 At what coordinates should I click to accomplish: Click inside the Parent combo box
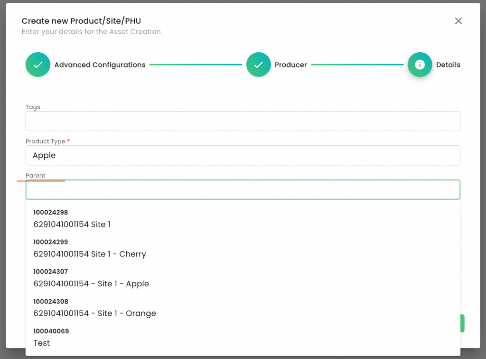click(243, 189)
